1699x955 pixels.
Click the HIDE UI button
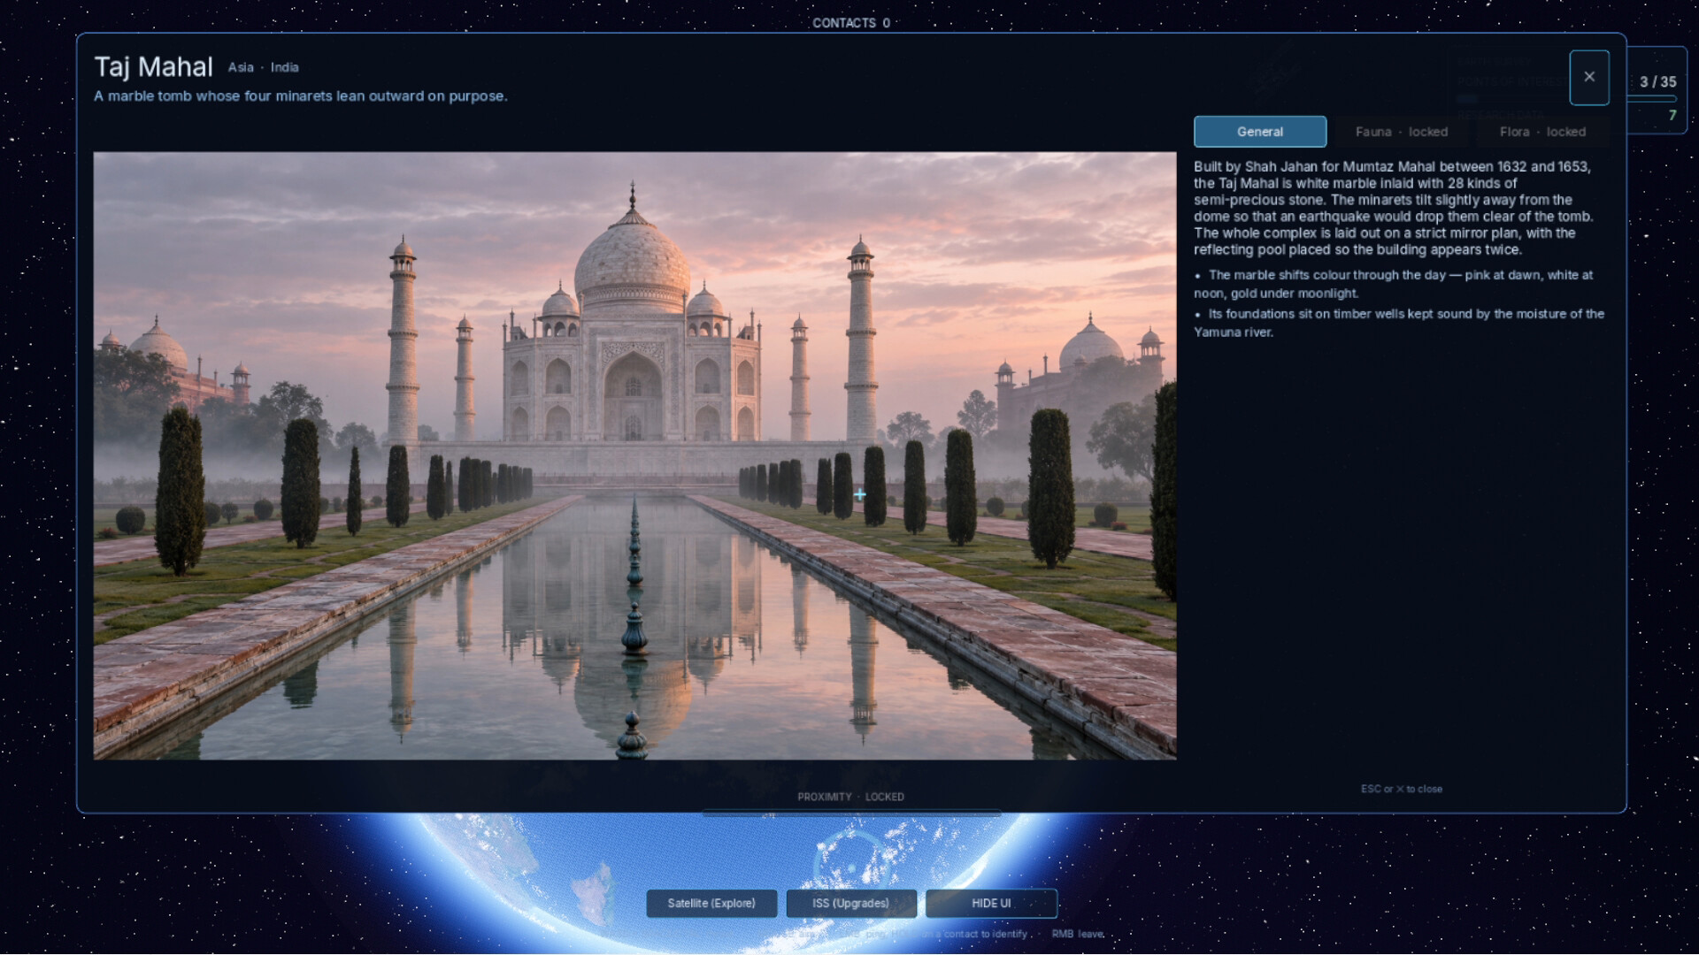991,903
